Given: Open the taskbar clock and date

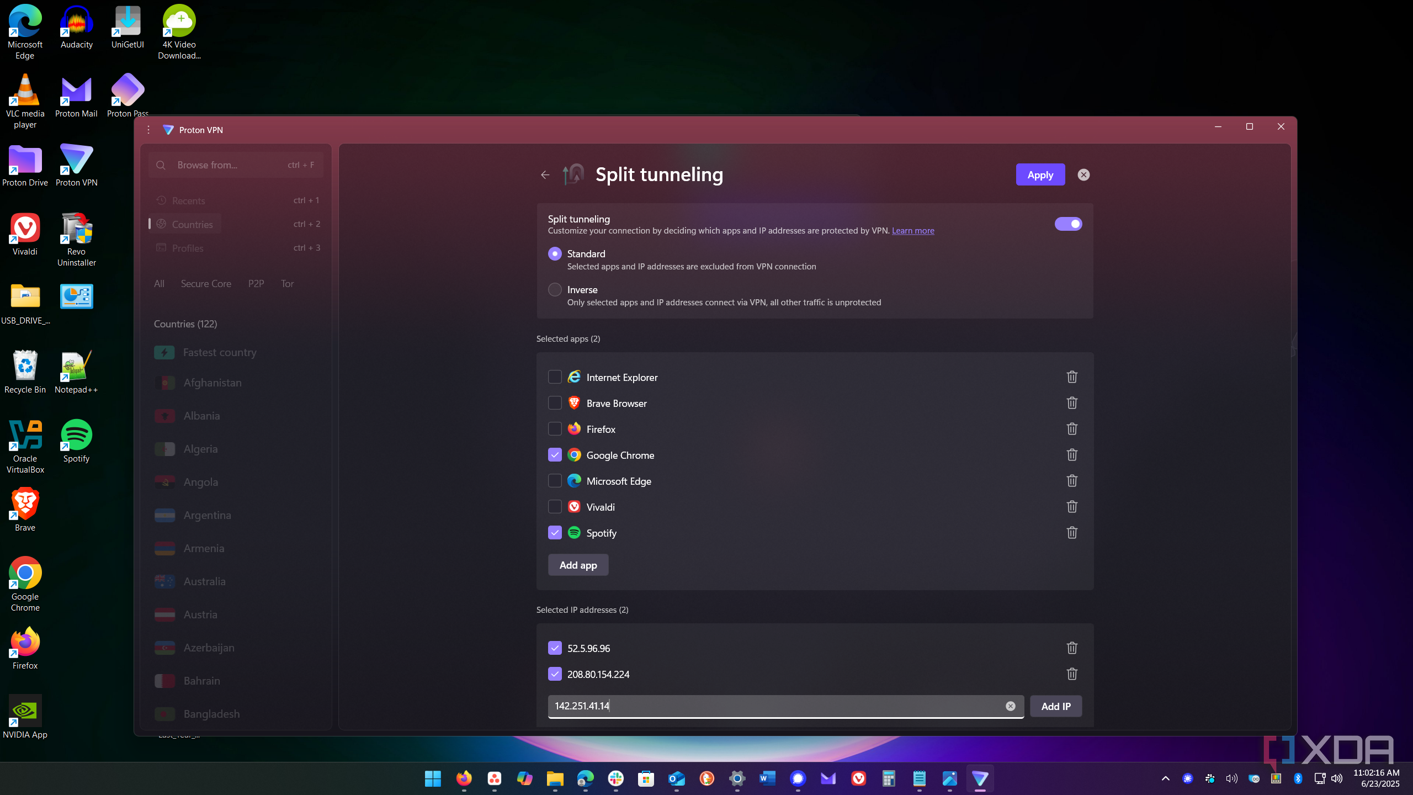Looking at the screenshot, I should tap(1376, 778).
